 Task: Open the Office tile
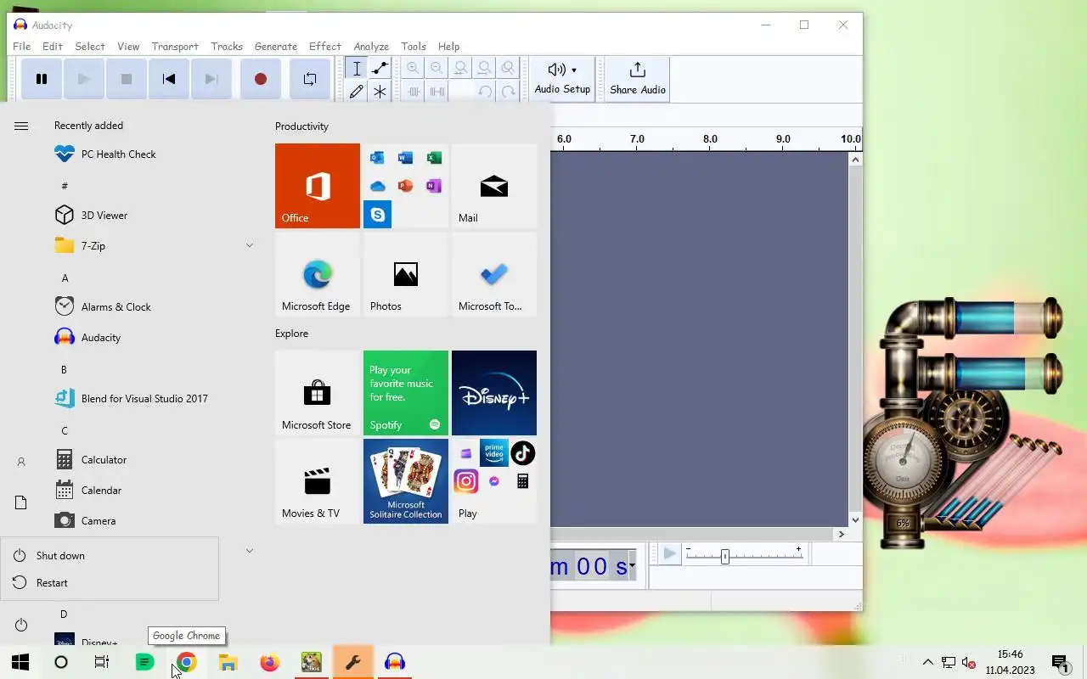click(x=318, y=186)
